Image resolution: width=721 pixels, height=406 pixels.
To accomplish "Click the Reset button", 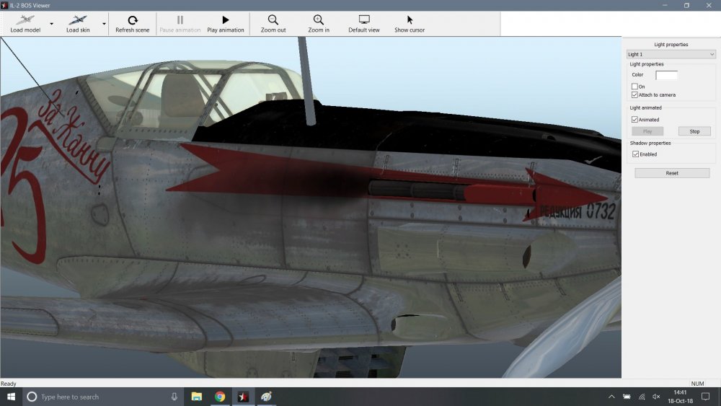I will pyautogui.click(x=672, y=173).
